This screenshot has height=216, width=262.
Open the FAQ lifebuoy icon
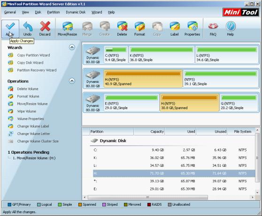213,26
